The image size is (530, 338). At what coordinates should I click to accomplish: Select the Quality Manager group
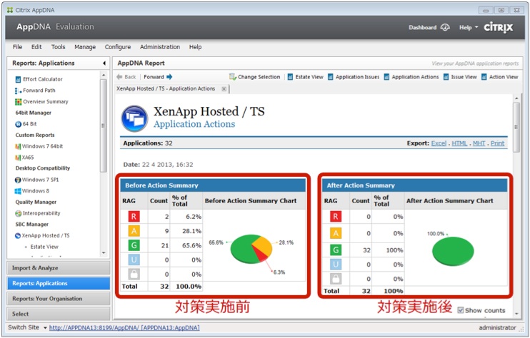(36, 202)
